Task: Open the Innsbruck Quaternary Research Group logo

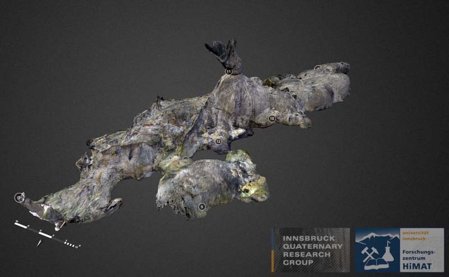Action: tap(310, 250)
